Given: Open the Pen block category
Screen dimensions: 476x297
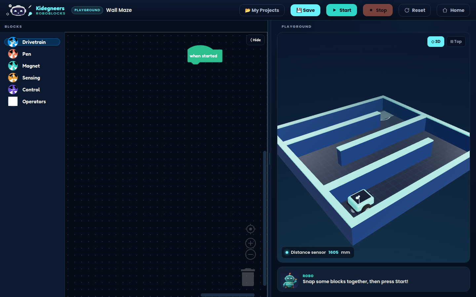Looking at the screenshot, I should (x=32, y=54).
